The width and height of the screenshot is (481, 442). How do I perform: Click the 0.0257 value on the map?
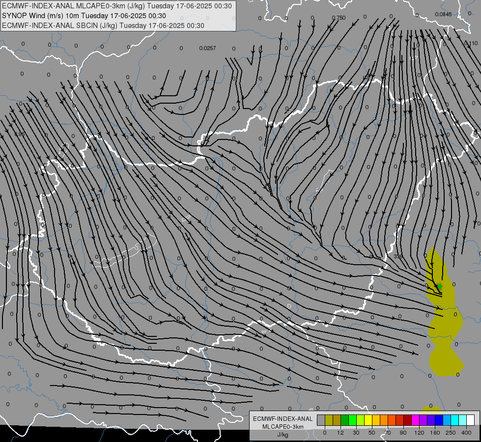tap(207, 48)
